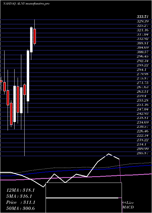The height and width of the screenshot is (213, 152).
Task: Select the tall white candlestick spanning 255 to 300
Action: [28, 76]
